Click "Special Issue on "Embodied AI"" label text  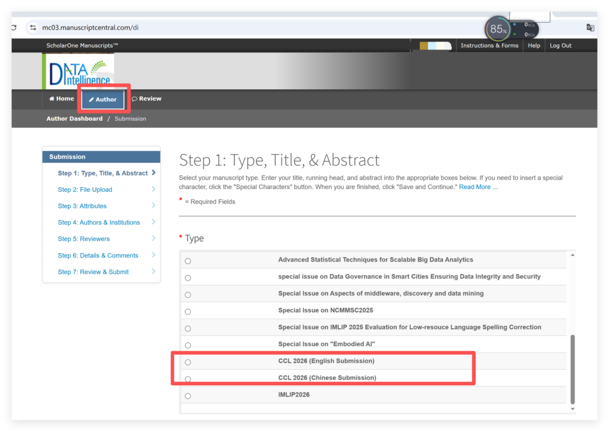(x=327, y=344)
